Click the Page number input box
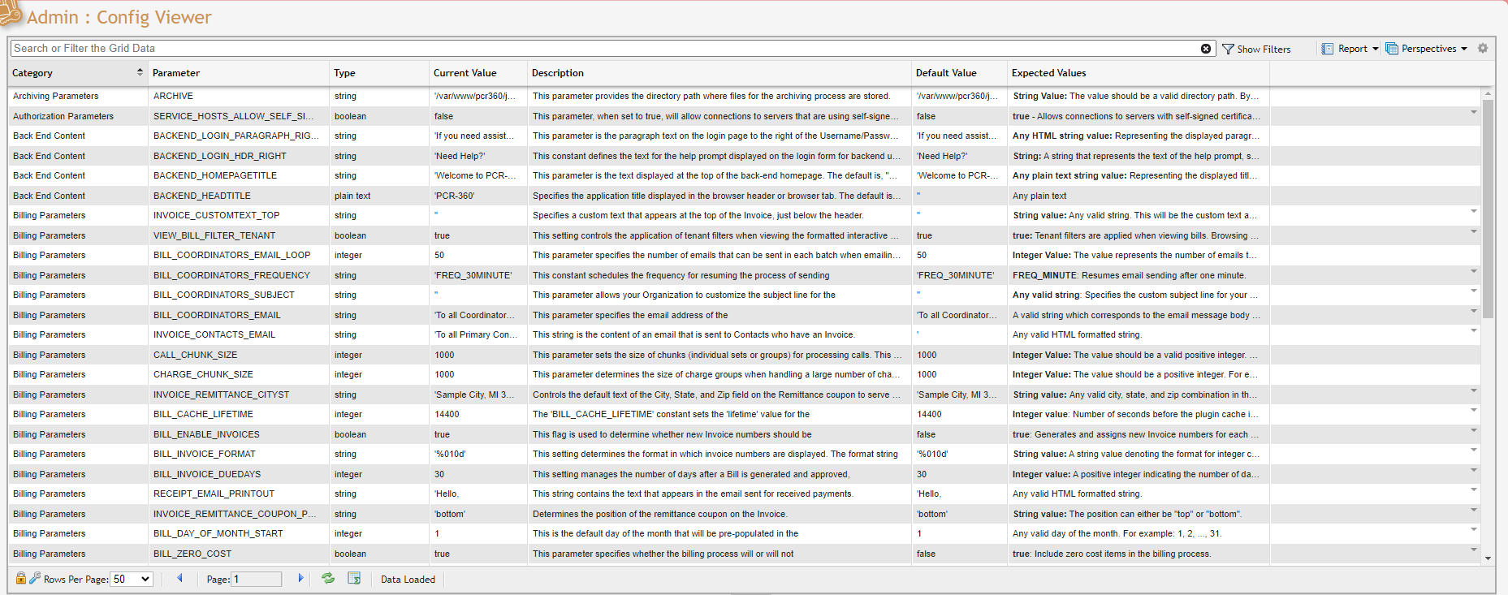This screenshot has height=595, width=1508. click(257, 579)
